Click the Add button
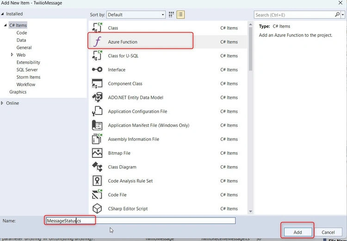Screen dimensions: 347x241 pos(297,232)
